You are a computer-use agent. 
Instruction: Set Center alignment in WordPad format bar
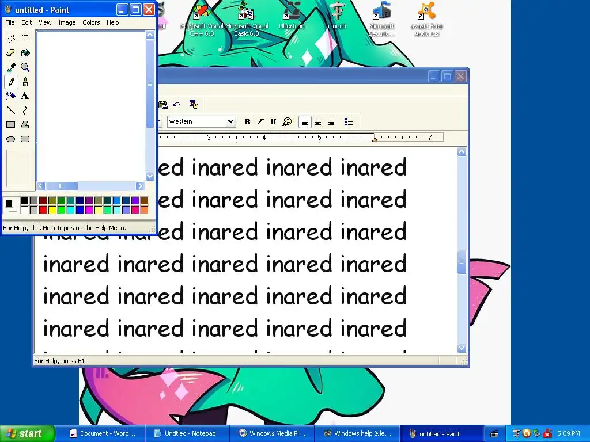pos(318,122)
